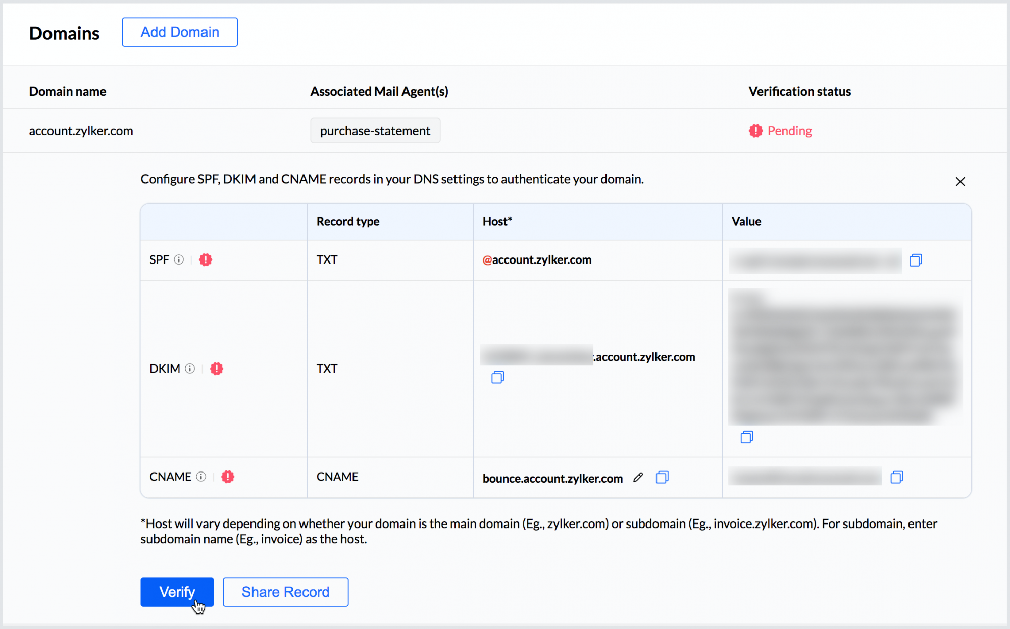
Task: Click the CNAME error alert badge
Action: click(228, 477)
